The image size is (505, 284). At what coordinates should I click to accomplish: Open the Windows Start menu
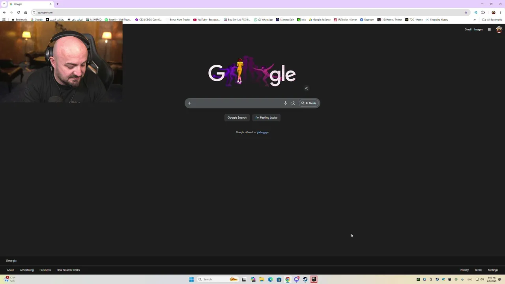[x=191, y=279]
